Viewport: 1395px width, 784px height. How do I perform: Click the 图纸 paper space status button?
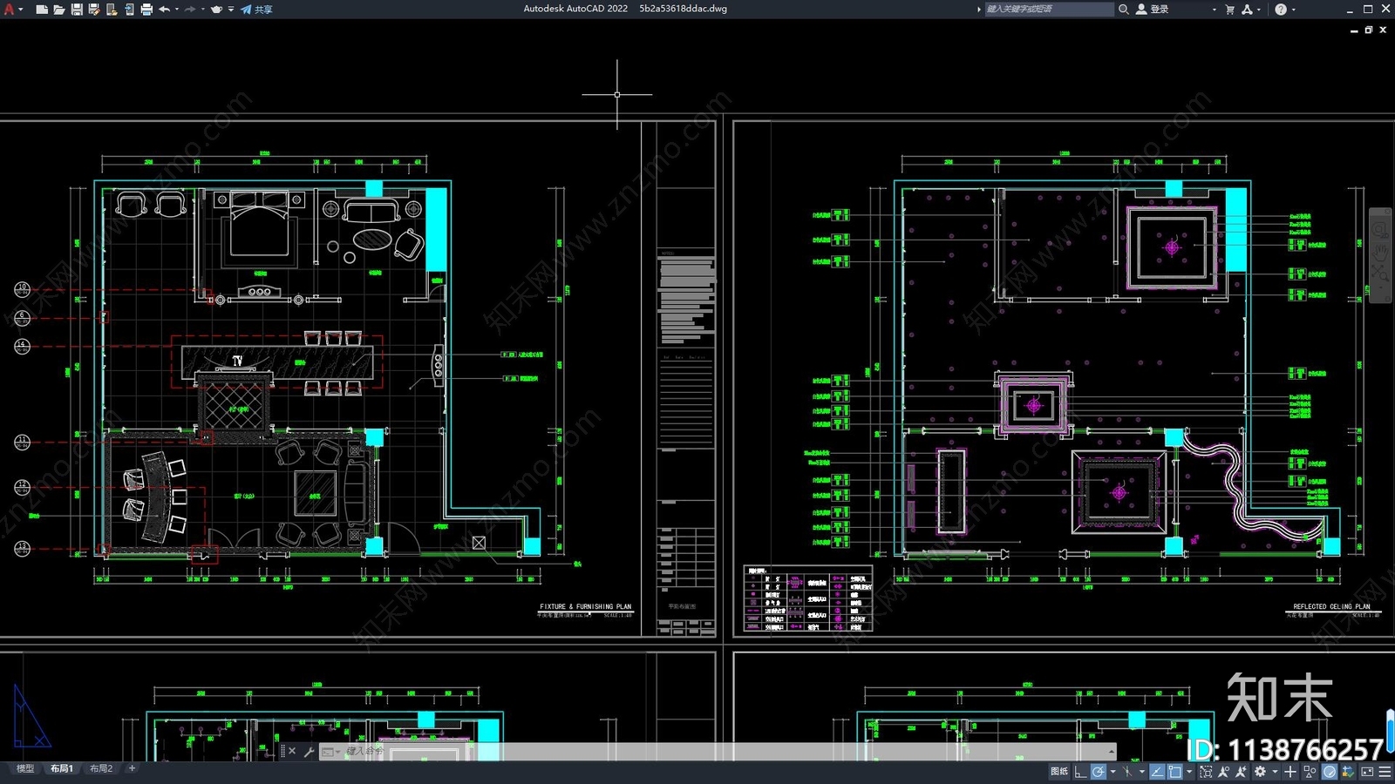pos(1059,772)
